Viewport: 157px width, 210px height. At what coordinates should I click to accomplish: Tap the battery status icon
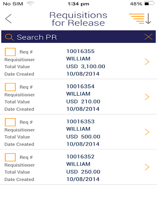(150, 4)
